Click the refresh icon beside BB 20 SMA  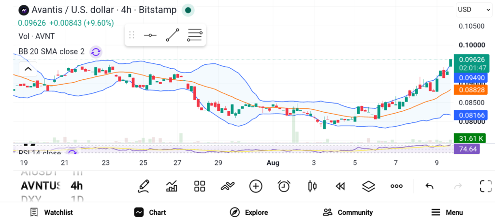pos(96,52)
